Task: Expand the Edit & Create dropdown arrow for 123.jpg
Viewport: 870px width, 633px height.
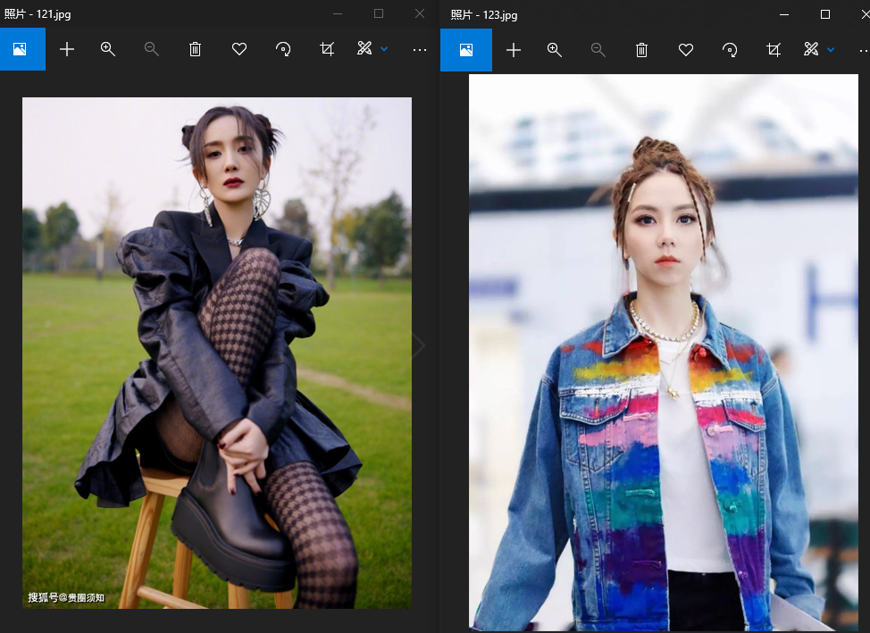Action: coord(831,50)
